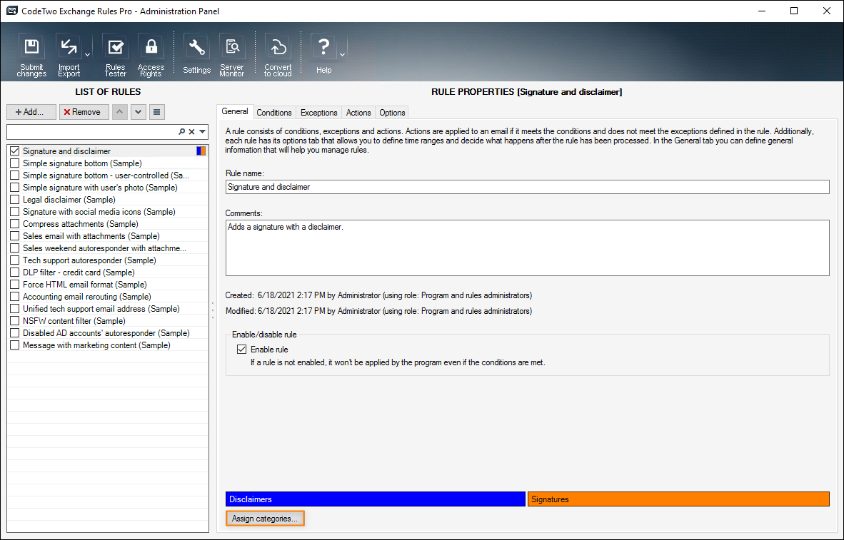Toggle the Enable rule checkbox
844x540 pixels.
click(x=241, y=350)
